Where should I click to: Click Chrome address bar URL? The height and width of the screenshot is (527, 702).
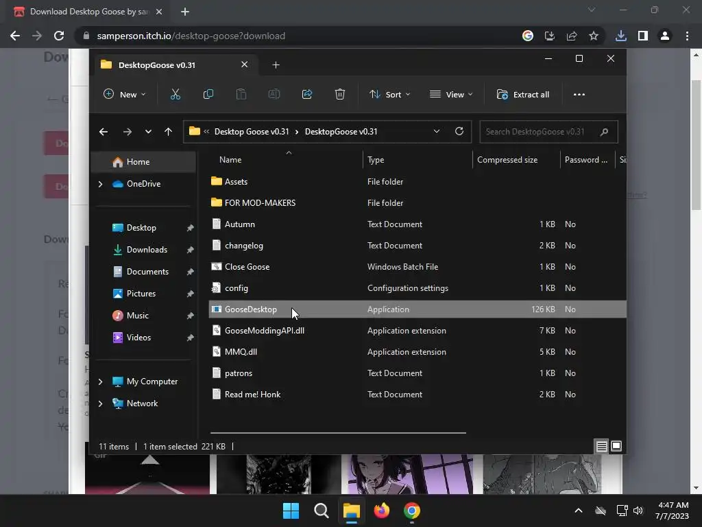191,36
